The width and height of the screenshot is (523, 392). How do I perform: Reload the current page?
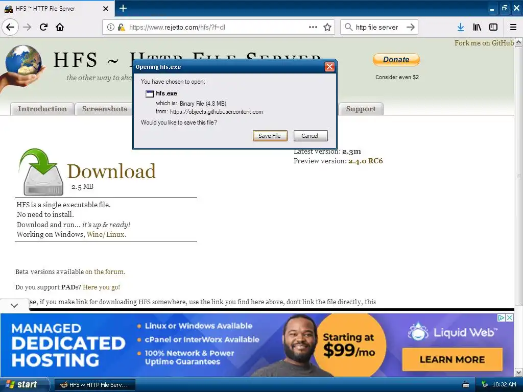click(43, 27)
